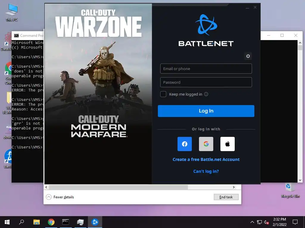Click the info icon beside Keep me logged in
305x228 pixels.
click(206, 94)
